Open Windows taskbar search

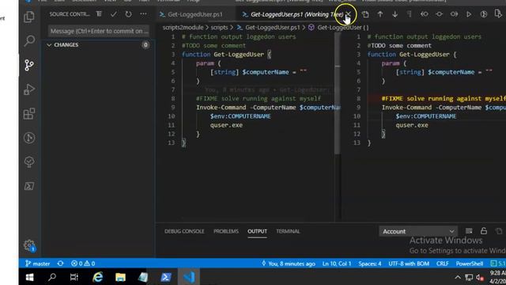(52, 277)
